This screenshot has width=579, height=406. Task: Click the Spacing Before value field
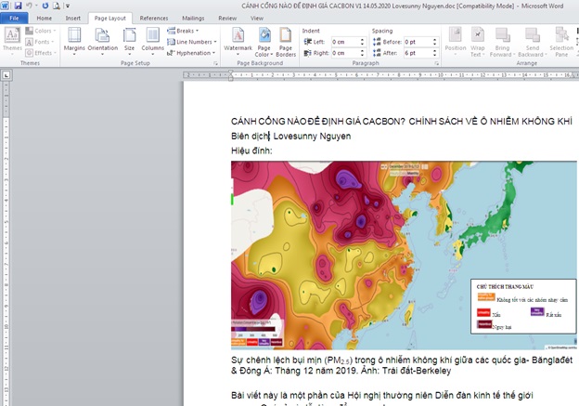pos(414,42)
